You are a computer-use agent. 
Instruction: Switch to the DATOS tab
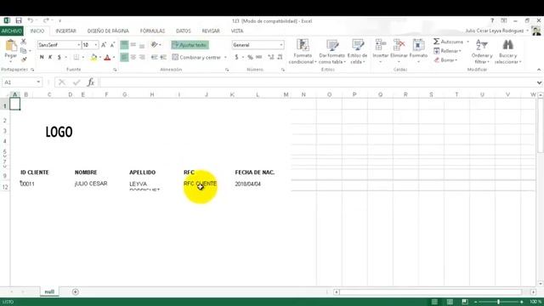tap(184, 31)
